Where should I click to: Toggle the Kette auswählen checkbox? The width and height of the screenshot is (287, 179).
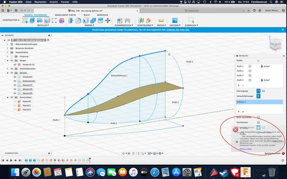point(259,117)
